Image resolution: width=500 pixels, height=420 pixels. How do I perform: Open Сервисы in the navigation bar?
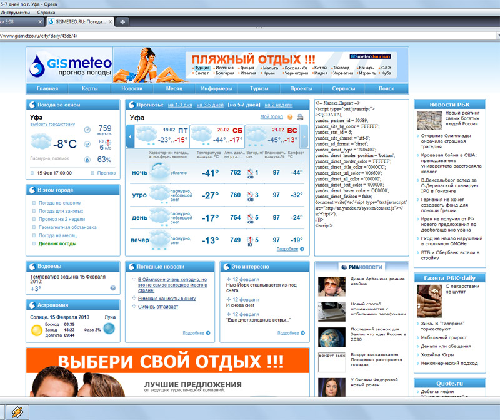tap(343, 88)
